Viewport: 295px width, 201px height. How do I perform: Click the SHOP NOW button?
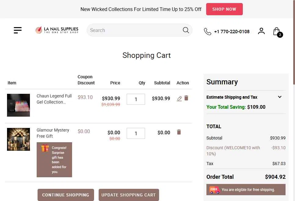224,9
